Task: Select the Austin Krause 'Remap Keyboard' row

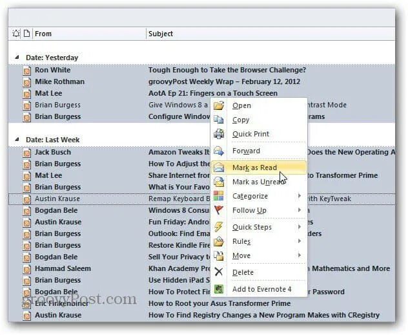Action: (x=201, y=199)
